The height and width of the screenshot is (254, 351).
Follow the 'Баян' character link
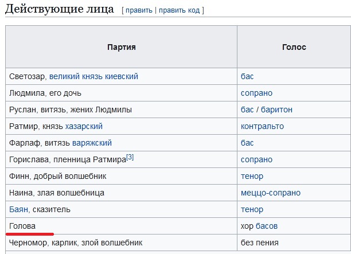coord(18,209)
